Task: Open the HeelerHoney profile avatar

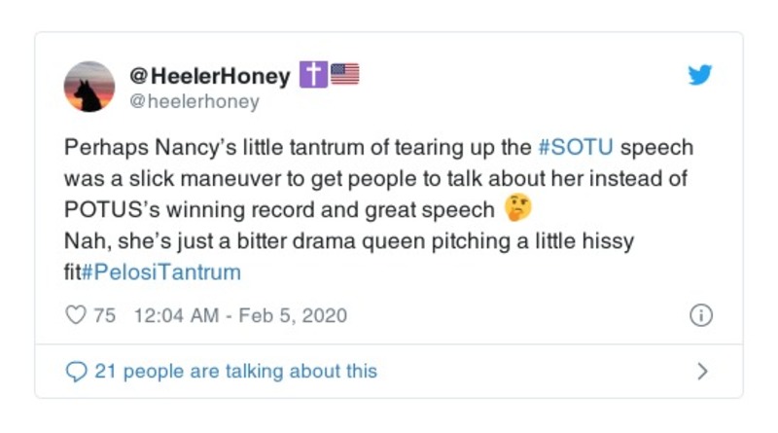Action: click(x=89, y=87)
